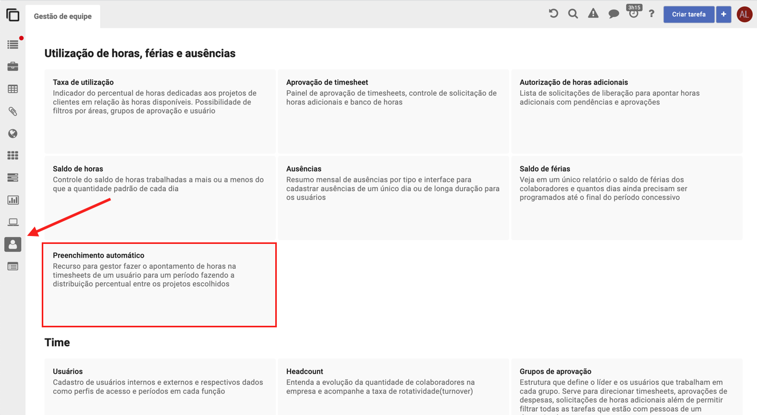
Task: Open messages via speech bubble icon
Action: [x=613, y=15]
